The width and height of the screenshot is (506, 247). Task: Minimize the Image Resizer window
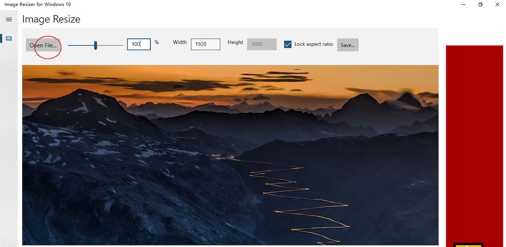pyautogui.click(x=464, y=4)
